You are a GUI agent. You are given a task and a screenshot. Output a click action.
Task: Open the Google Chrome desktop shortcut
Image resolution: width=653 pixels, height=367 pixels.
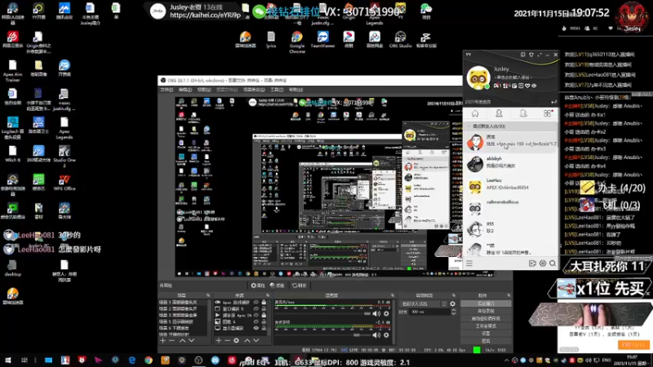pos(297,42)
